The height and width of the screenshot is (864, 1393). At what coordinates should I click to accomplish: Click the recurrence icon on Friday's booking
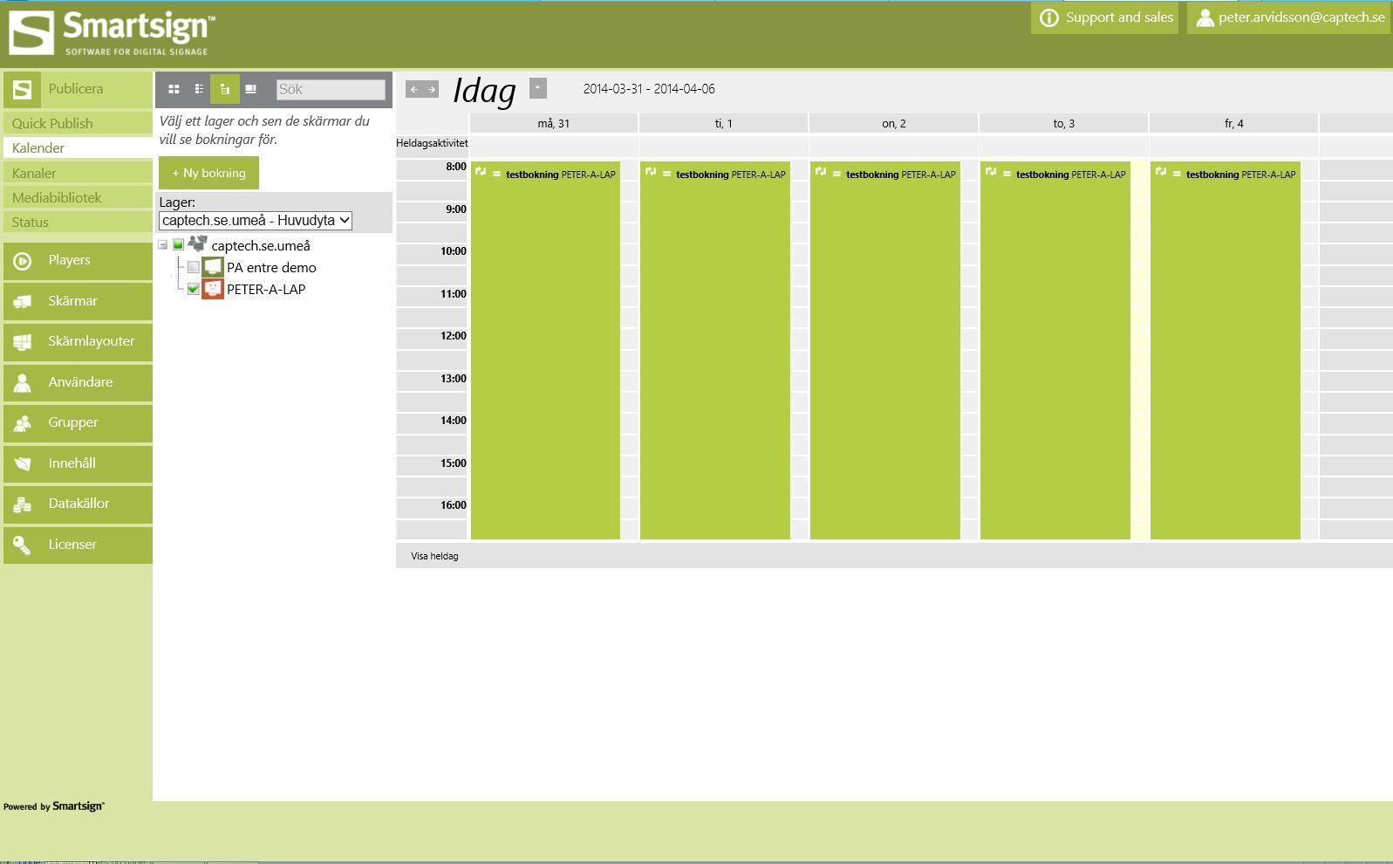tap(1161, 172)
